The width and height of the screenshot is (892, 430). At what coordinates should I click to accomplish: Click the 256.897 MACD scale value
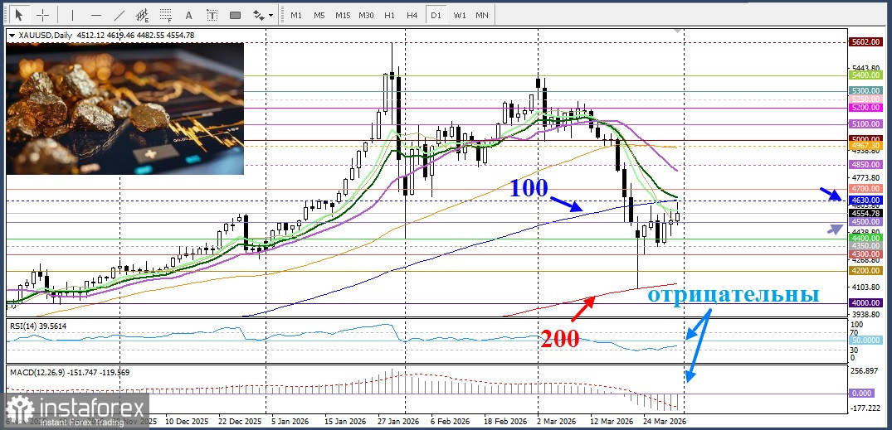pos(863,371)
